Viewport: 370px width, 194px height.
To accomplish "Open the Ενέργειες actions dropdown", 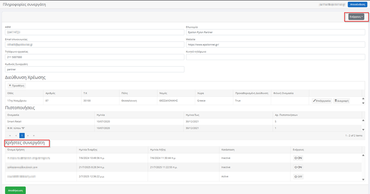I will coord(356,17).
